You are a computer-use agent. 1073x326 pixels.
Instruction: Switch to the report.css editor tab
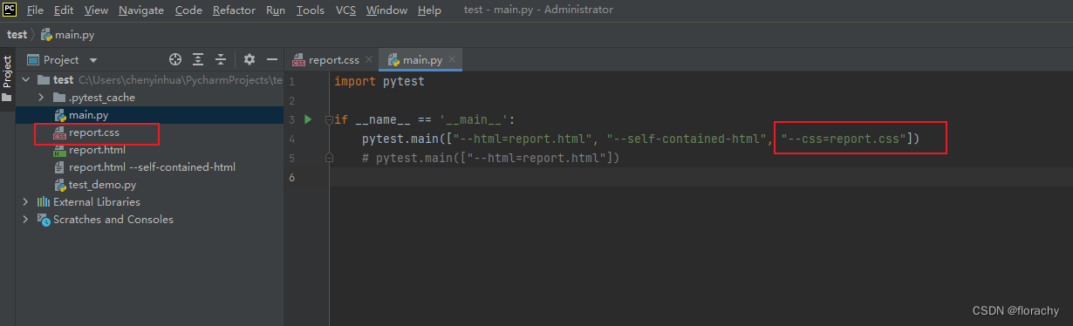[333, 60]
